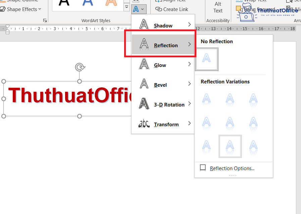The image size is (301, 214).
Task: Click the top-left sizing handle of the WordArt box
Action: [4, 81]
